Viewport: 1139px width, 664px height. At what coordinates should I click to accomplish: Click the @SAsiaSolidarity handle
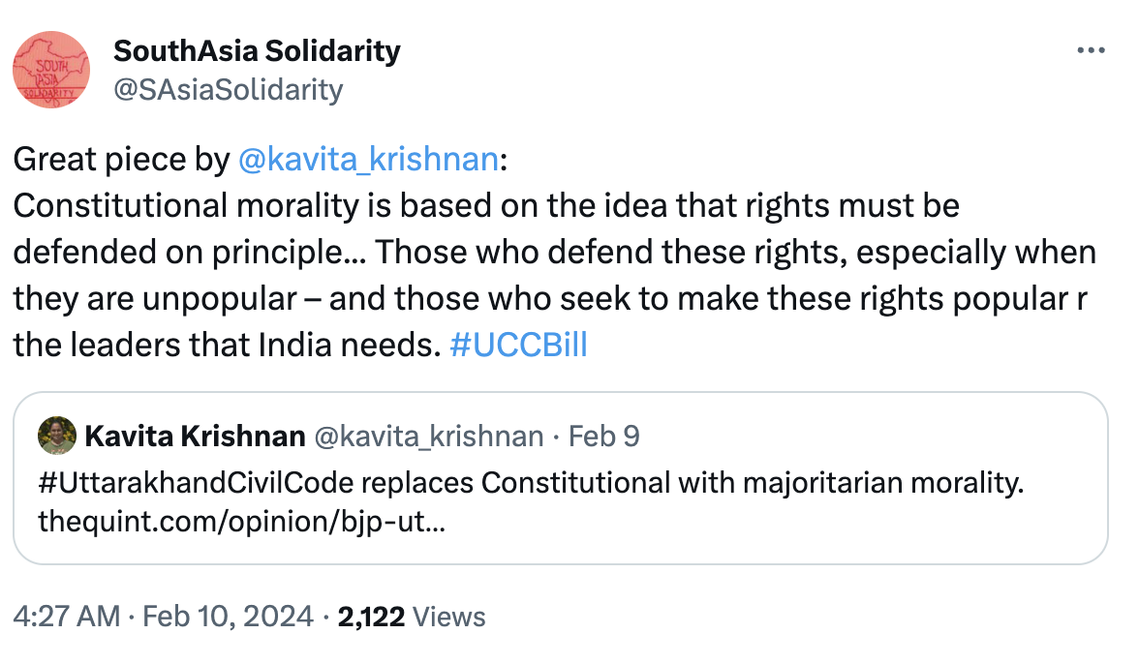tap(228, 90)
